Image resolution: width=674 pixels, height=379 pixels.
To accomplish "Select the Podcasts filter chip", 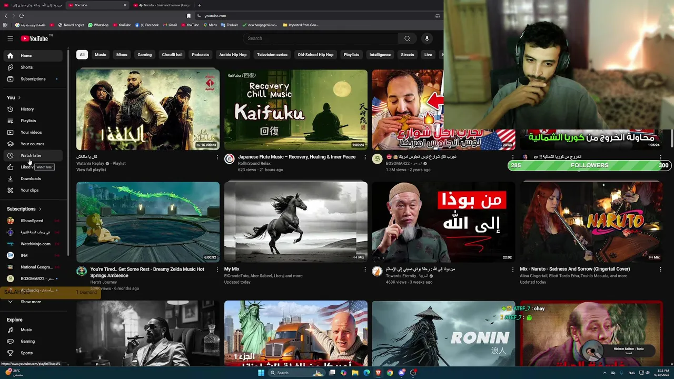I will click(200, 55).
